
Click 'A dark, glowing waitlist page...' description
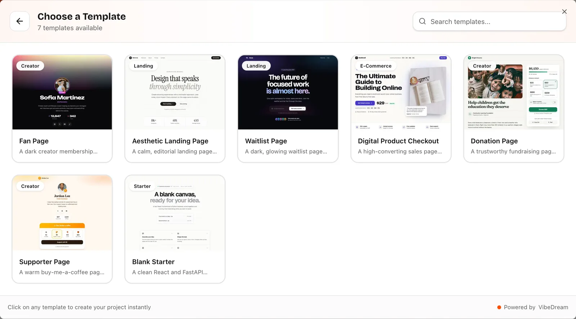pos(286,151)
